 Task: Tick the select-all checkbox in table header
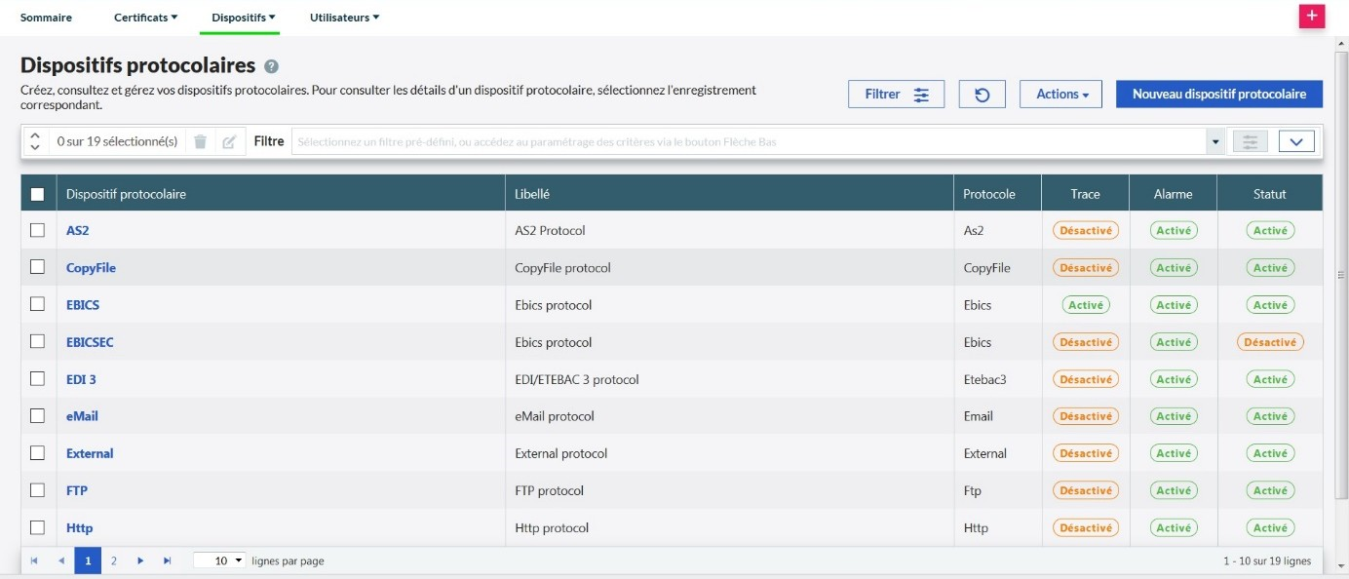38,194
